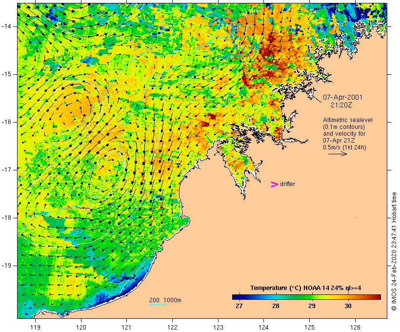Click longitude axis label '121'
Screen dimensions: 400x332
coord(126,327)
